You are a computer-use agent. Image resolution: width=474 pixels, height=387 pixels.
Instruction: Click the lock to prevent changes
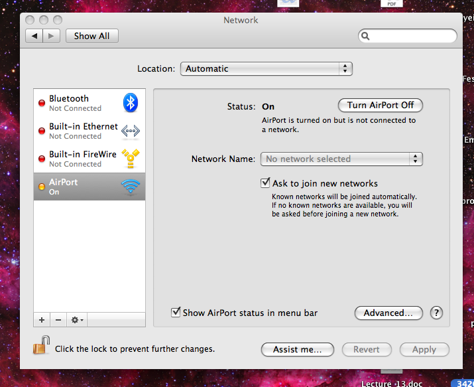point(41,345)
